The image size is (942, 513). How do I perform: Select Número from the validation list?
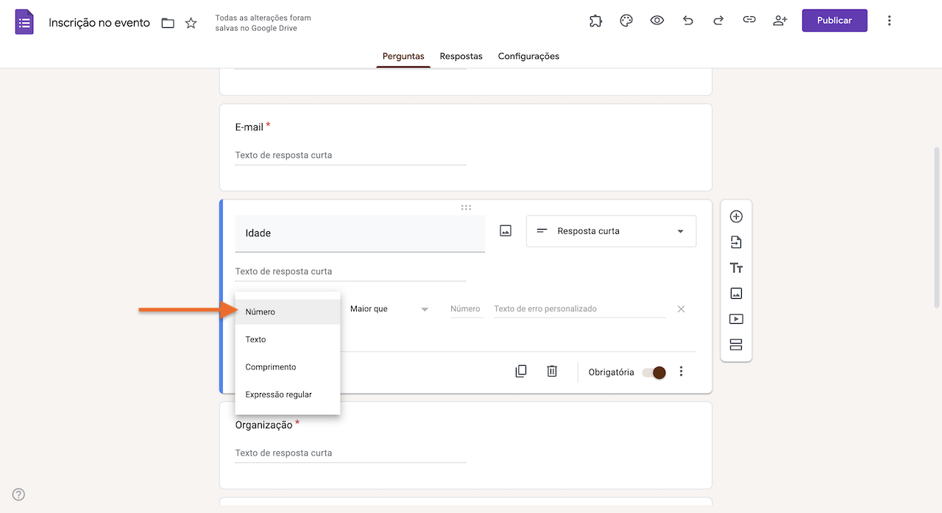tap(287, 311)
